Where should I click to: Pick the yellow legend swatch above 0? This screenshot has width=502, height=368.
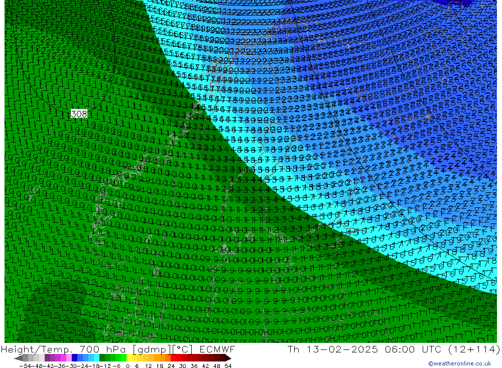click(130, 358)
